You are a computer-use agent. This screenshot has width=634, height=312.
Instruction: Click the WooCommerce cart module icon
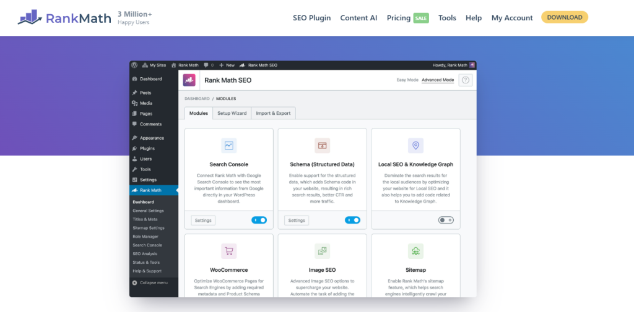pos(229,251)
